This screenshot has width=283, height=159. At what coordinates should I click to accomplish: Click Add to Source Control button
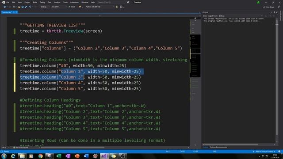coord(264,151)
